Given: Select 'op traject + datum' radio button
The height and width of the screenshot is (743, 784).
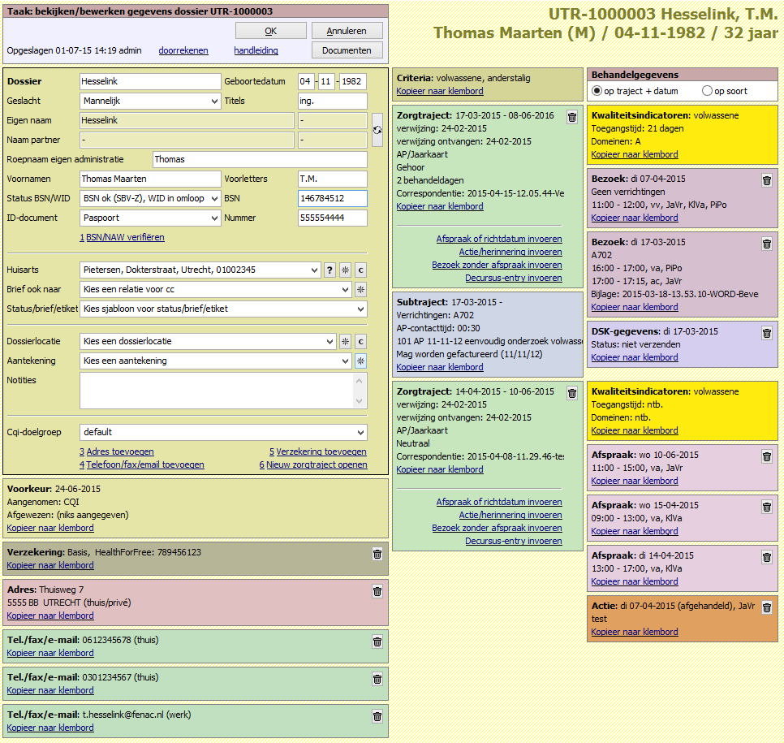Looking at the screenshot, I should (597, 91).
